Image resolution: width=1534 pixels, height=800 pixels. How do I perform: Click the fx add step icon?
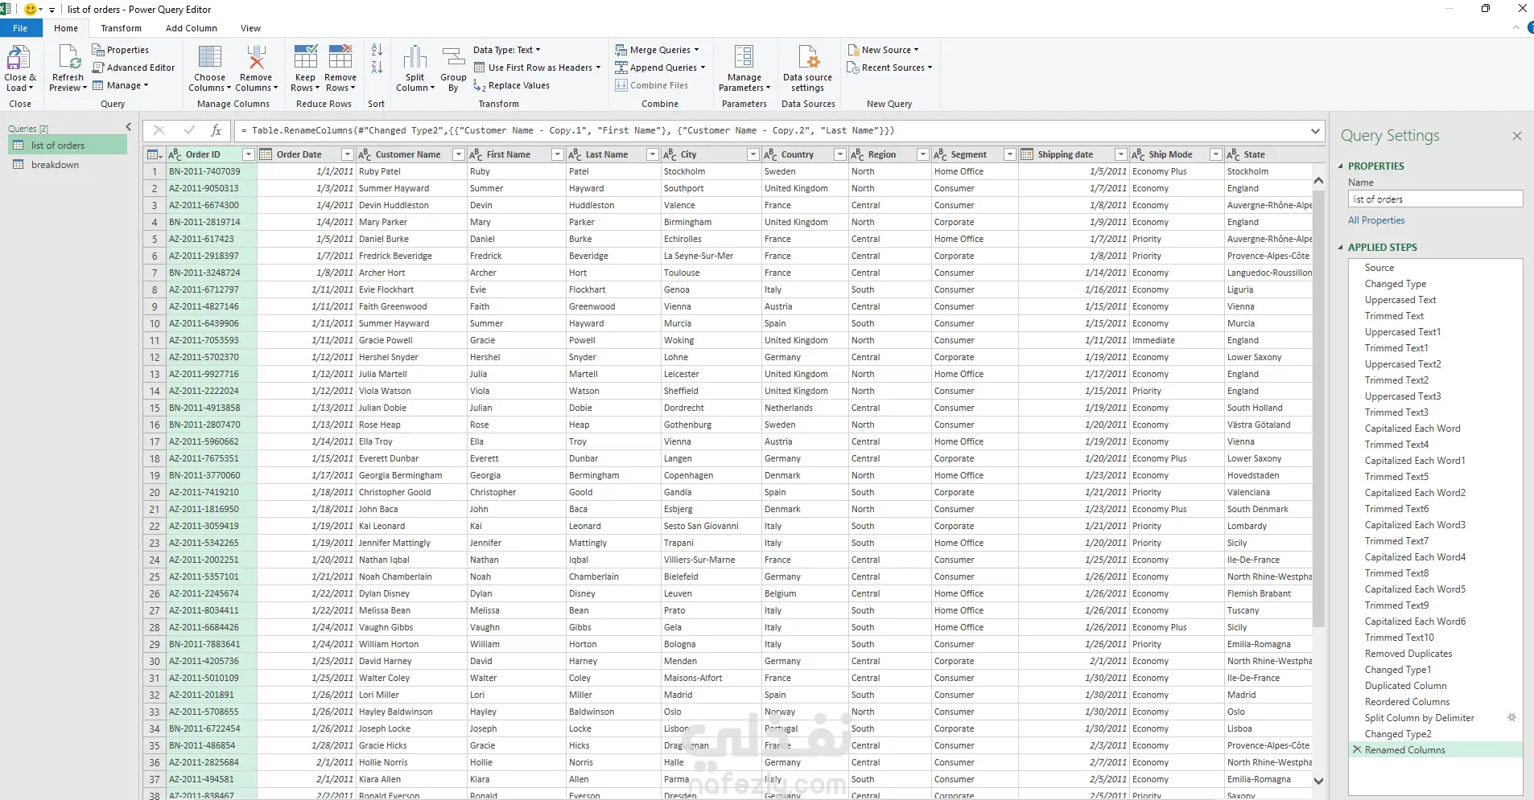(x=216, y=130)
